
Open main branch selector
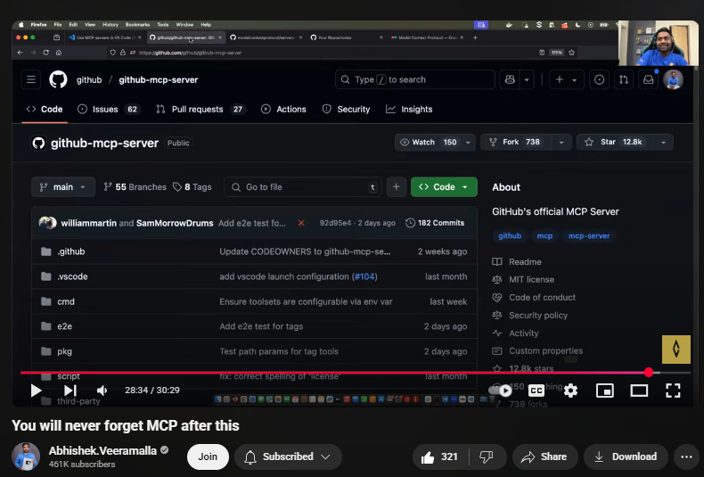(x=63, y=187)
